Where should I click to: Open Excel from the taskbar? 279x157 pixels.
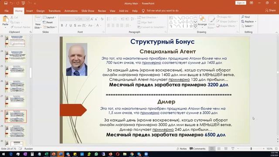coord(47,154)
